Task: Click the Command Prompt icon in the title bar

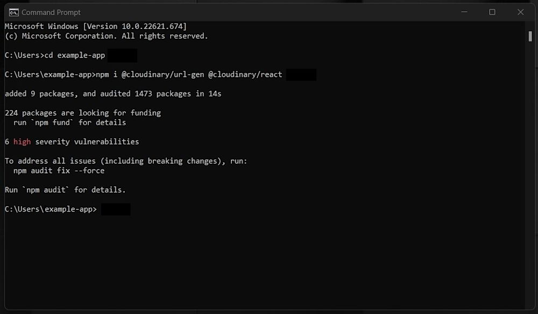Action: tap(13, 12)
